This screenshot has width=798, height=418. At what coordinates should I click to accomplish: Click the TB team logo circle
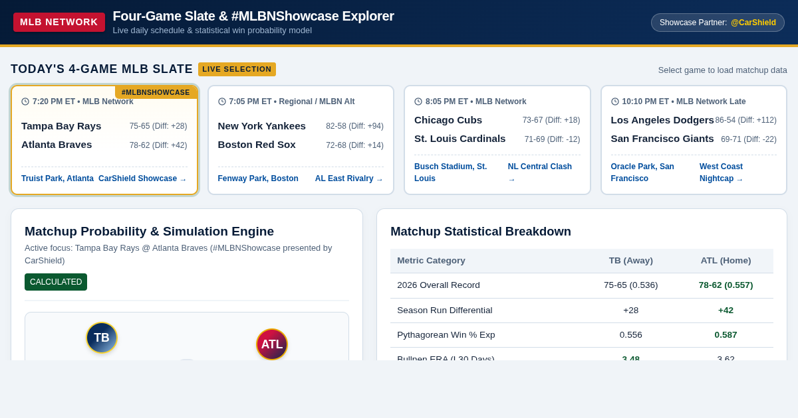pyautogui.click(x=102, y=338)
